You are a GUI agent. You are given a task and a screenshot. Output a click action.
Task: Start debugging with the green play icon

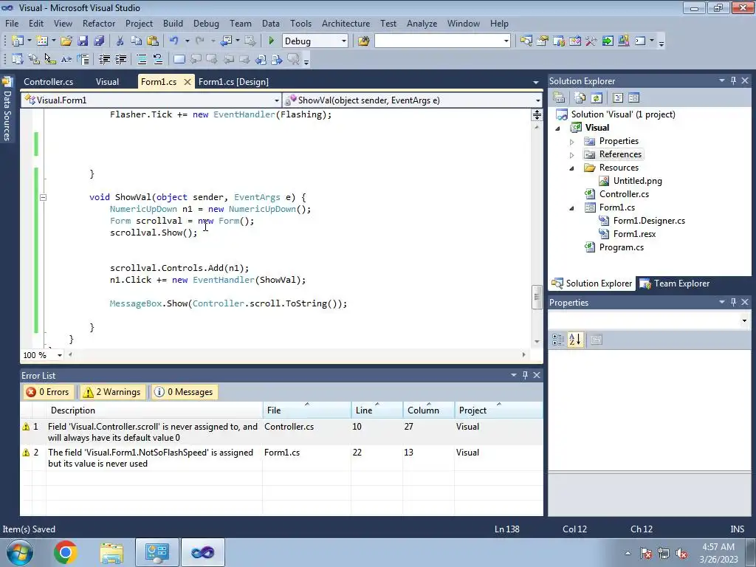[x=271, y=41]
